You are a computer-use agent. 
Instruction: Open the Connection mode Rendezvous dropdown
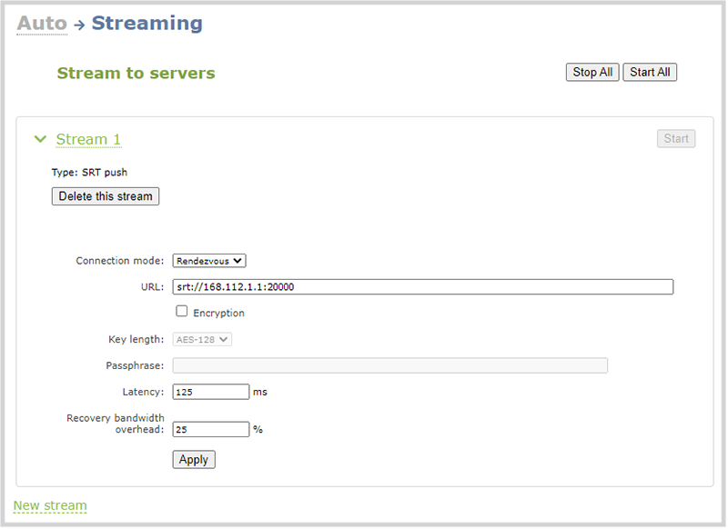pos(209,261)
